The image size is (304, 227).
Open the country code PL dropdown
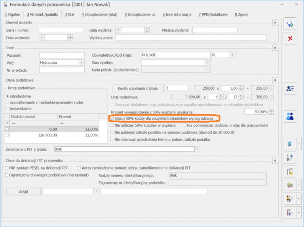pos(232,55)
